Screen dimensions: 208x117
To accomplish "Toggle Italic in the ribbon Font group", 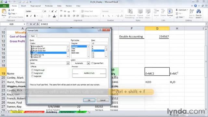I will (31, 16).
